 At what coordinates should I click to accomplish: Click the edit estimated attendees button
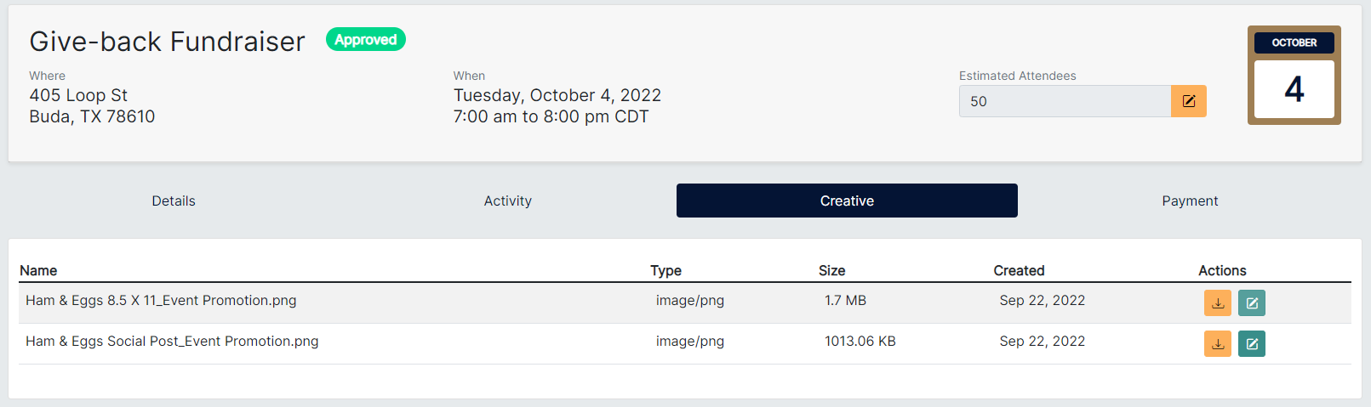(1188, 101)
